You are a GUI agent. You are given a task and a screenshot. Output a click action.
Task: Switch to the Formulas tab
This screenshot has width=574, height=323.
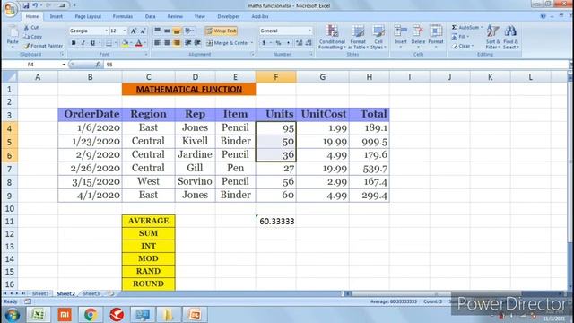coord(123,16)
